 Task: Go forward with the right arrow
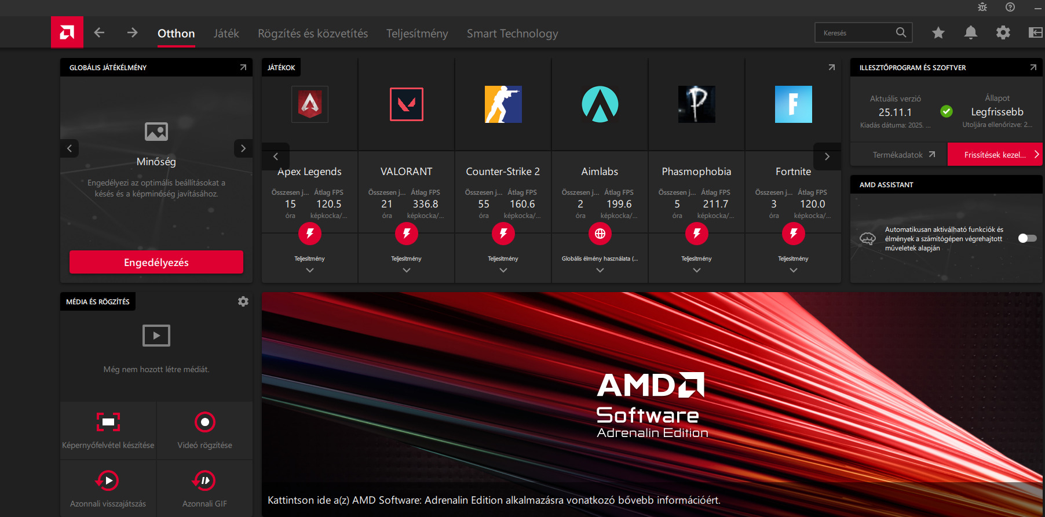coord(132,32)
